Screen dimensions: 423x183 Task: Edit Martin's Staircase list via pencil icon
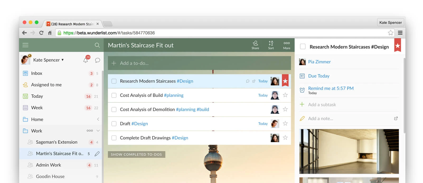[97, 153]
